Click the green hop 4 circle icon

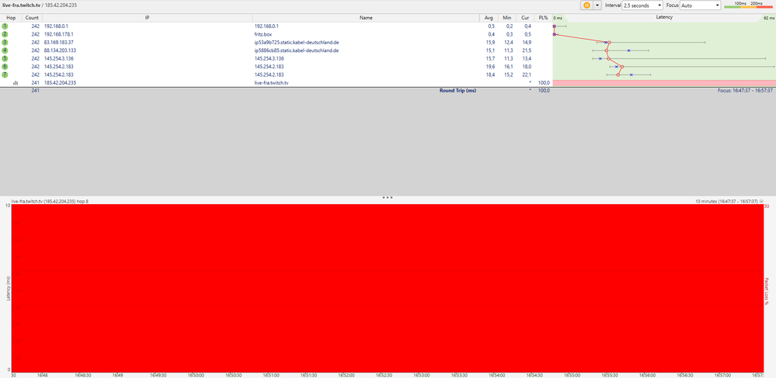[5, 50]
